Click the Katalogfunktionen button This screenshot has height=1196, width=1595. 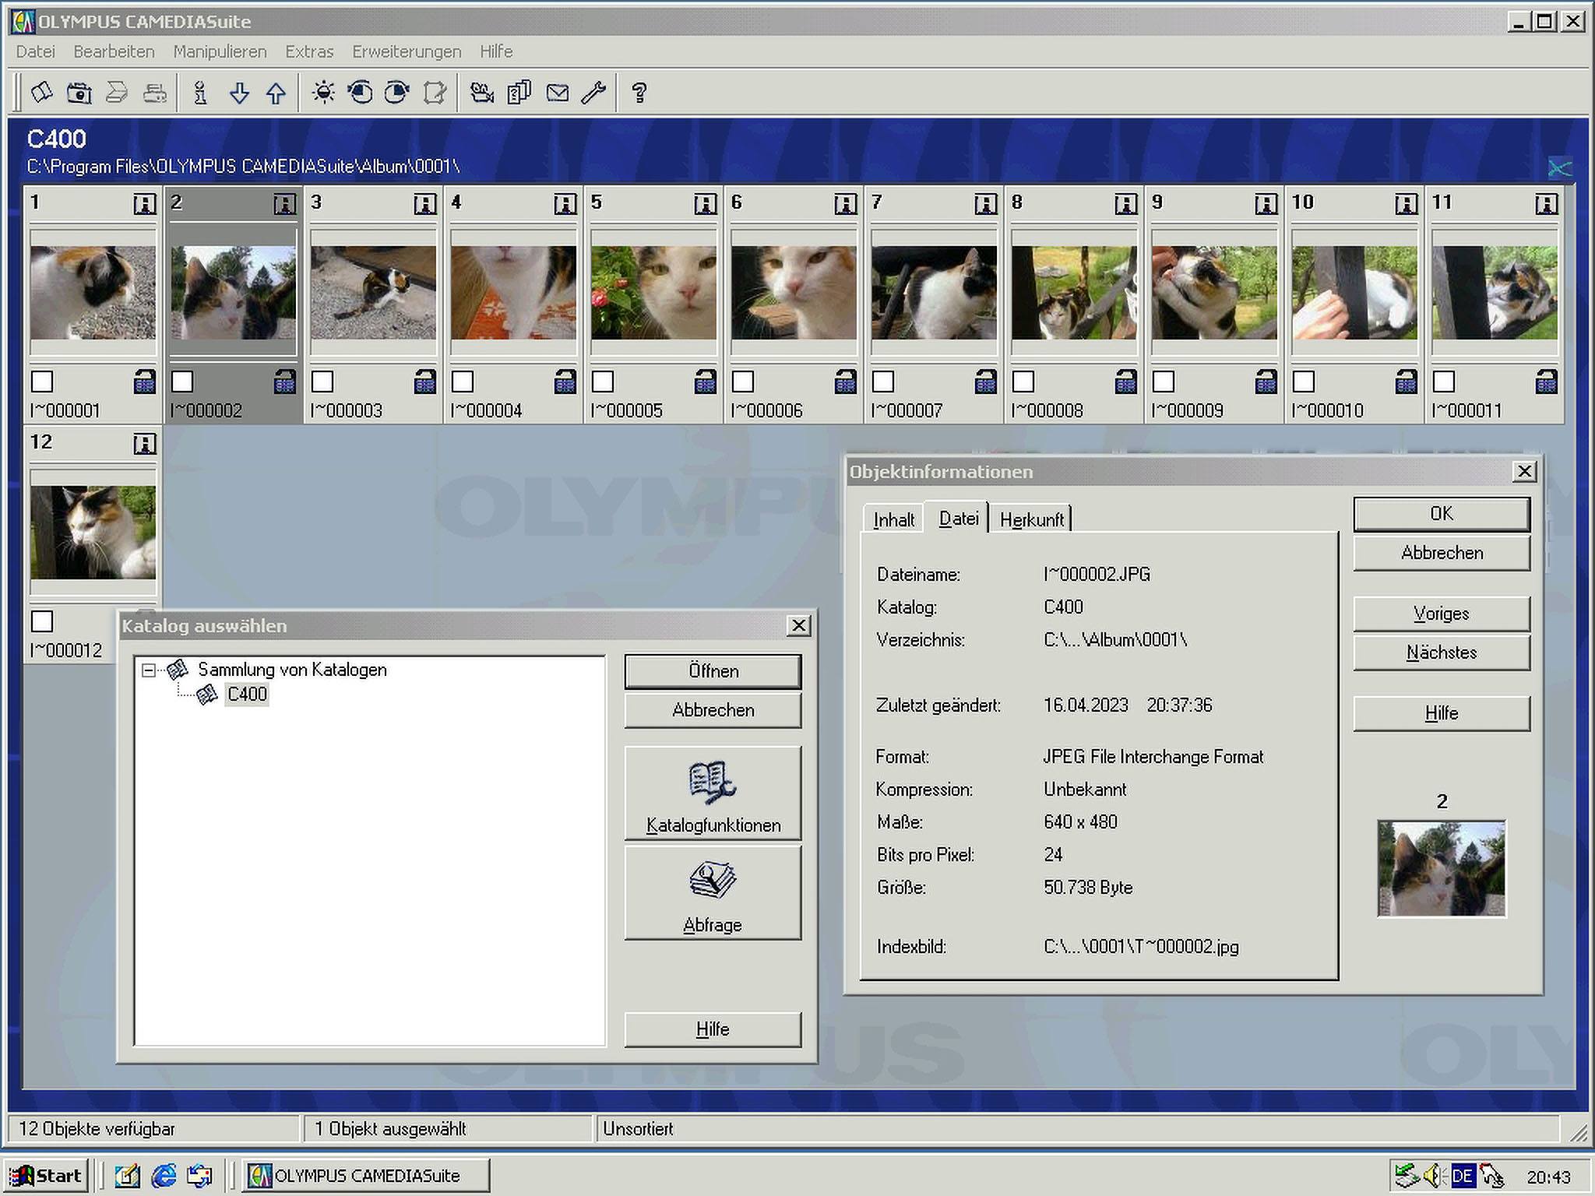click(x=713, y=793)
